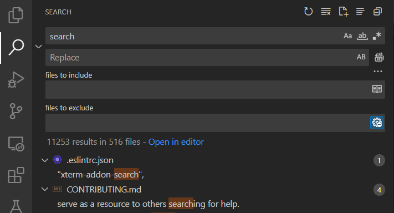
Task: Collapse the replace field chevron
Action: click(38, 47)
